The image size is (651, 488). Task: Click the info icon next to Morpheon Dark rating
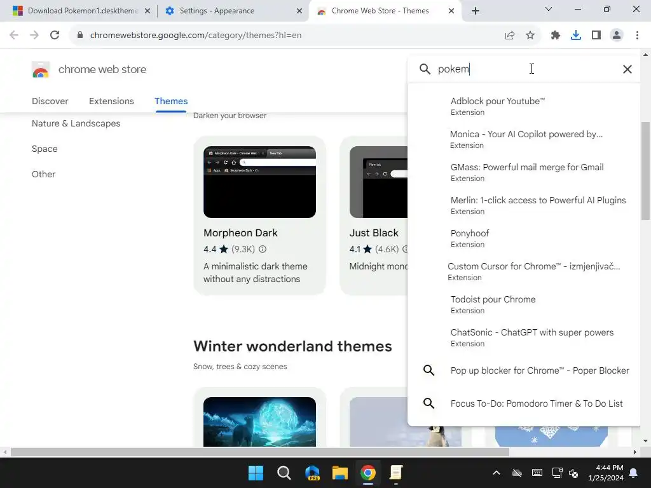[x=263, y=249]
